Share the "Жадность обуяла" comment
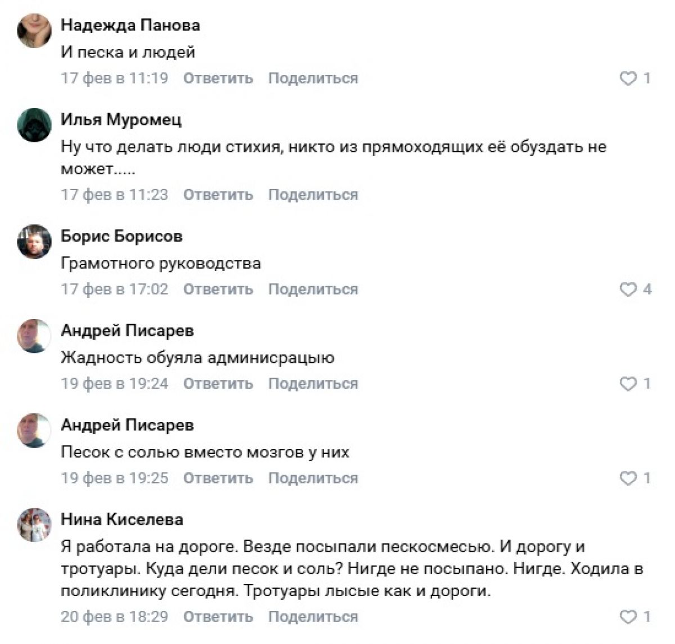675x644 pixels. click(313, 384)
